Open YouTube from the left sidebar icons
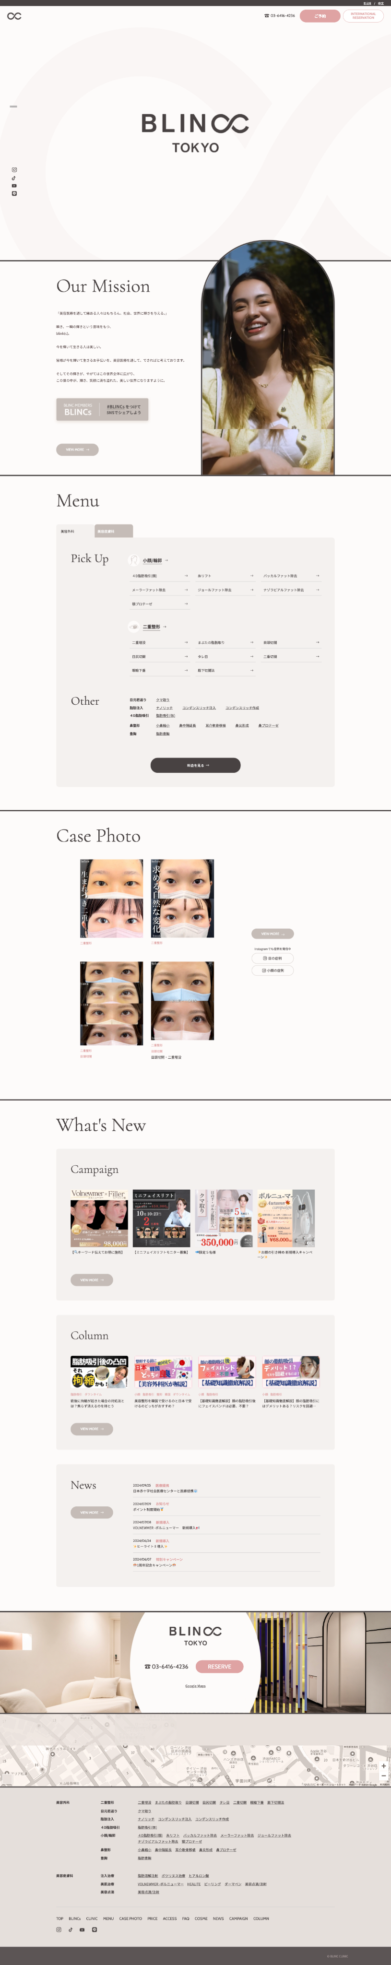This screenshot has height=1965, width=391. 14,186
